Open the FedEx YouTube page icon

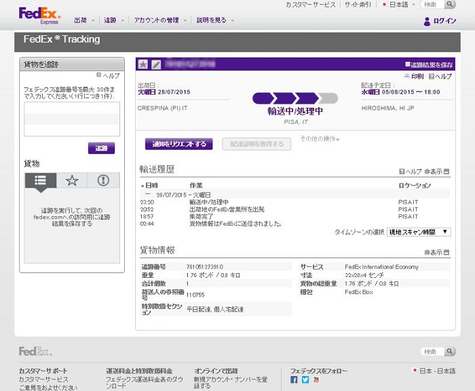pyautogui.click(x=316, y=379)
